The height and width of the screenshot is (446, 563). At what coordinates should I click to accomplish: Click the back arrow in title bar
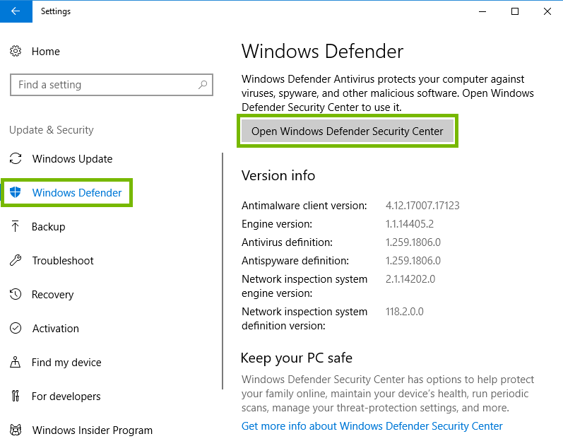16,11
